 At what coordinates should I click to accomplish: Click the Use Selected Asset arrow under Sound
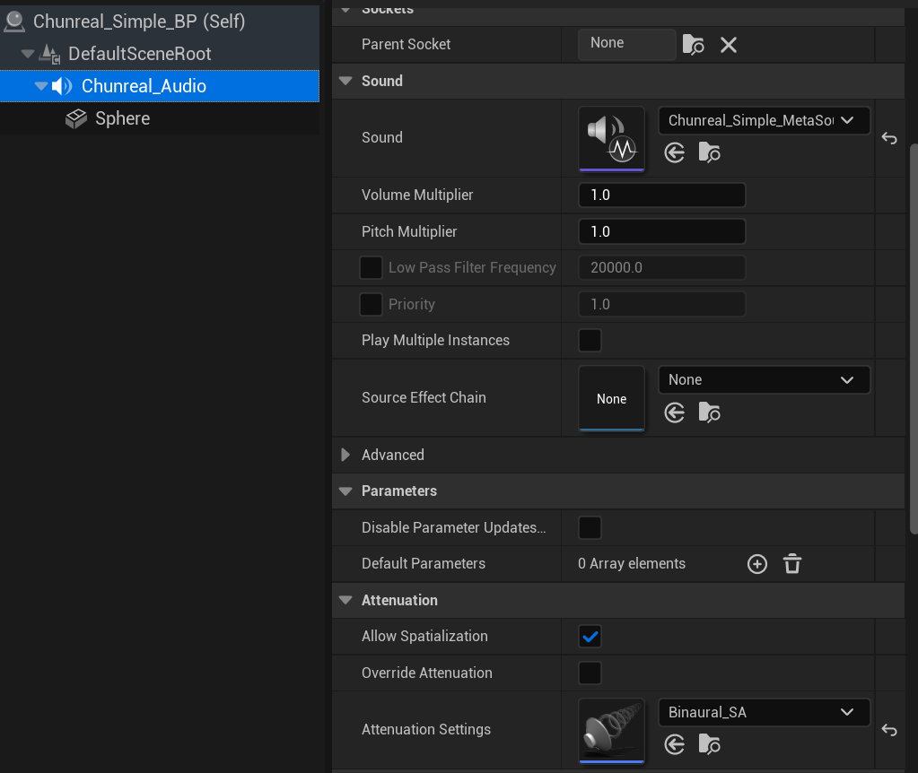674,152
